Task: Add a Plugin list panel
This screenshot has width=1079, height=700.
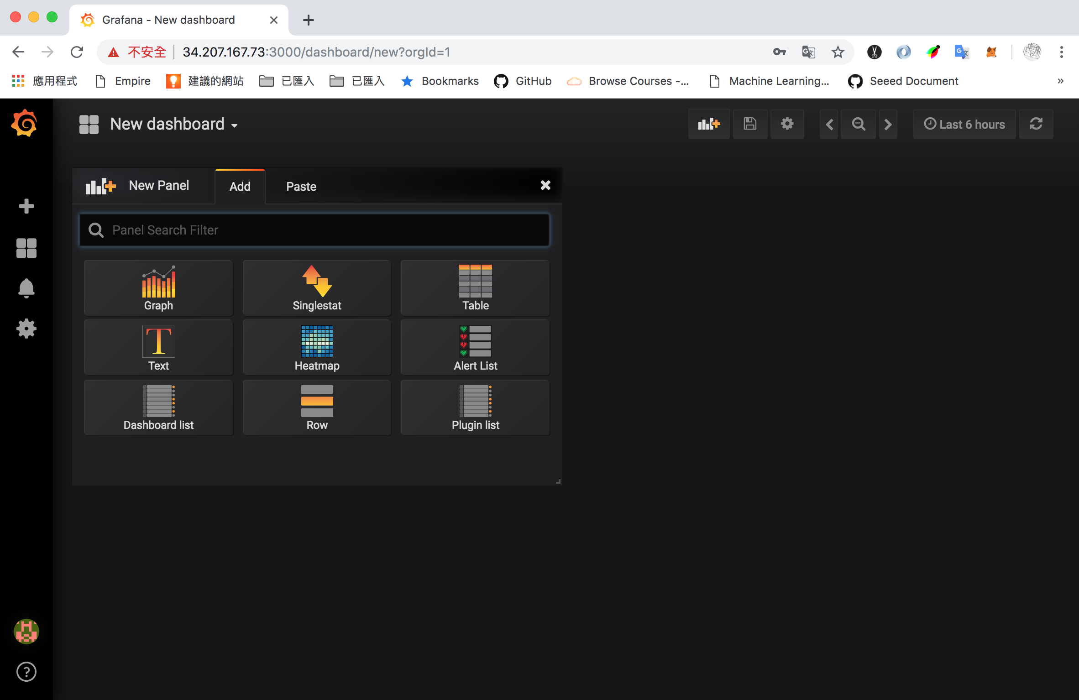Action: (x=475, y=407)
